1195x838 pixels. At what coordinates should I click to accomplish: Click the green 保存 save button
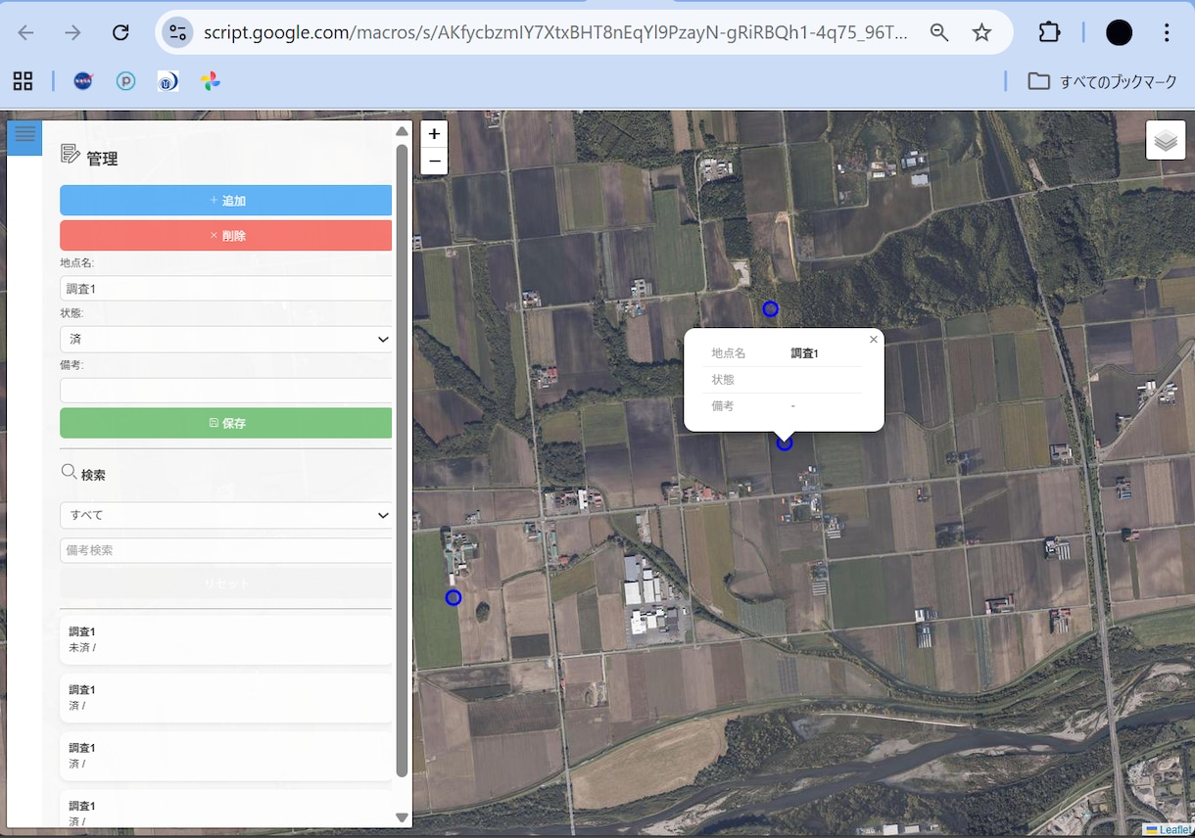click(x=226, y=424)
